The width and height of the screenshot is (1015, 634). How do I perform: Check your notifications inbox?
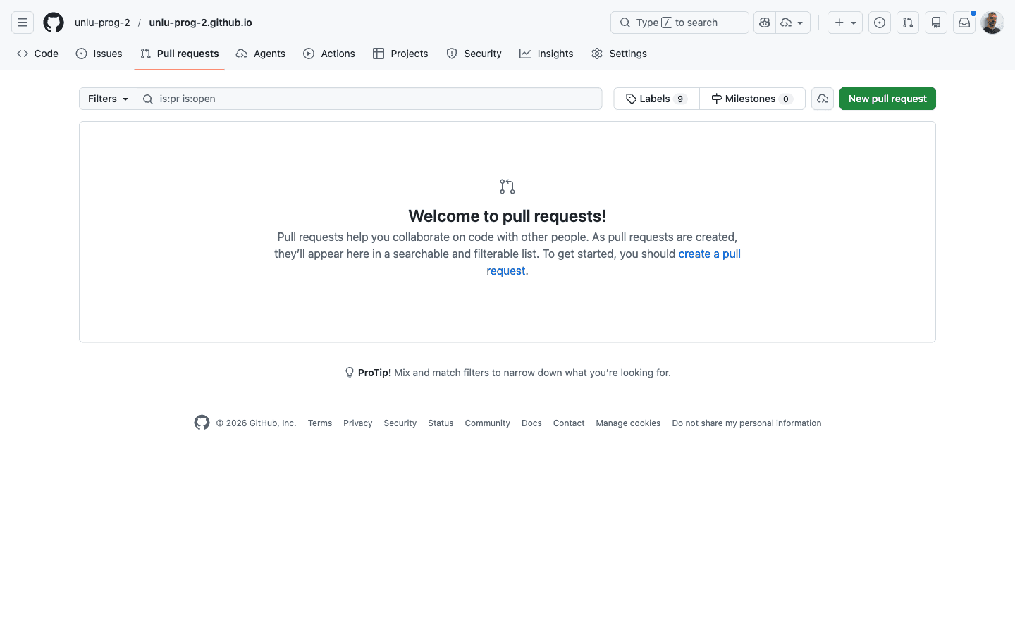pyautogui.click(x=964, y=22)
